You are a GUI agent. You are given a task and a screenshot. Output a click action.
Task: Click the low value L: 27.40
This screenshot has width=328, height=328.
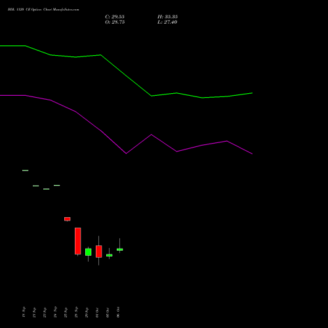167,22
